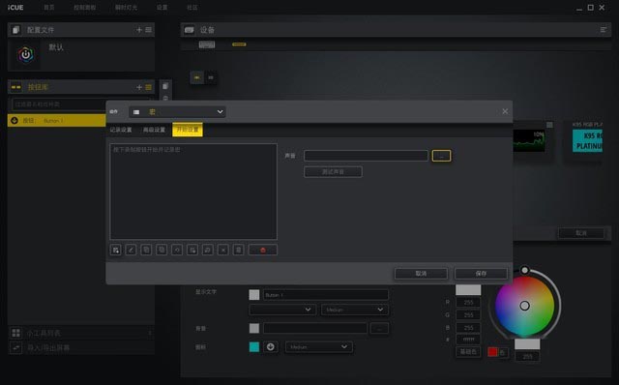
Task: Browse background image with ... button
Action: coord(379,328)
